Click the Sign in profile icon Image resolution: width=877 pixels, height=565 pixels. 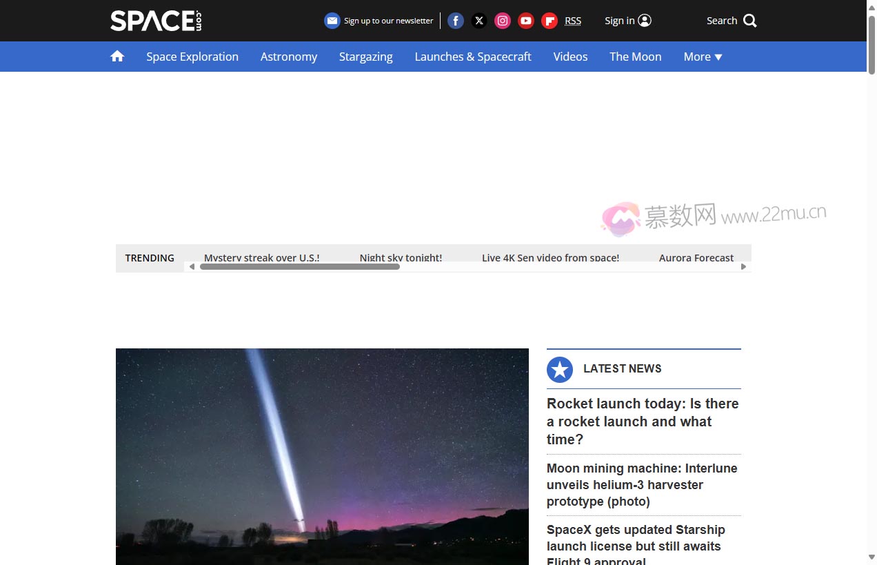click(645, 20)
